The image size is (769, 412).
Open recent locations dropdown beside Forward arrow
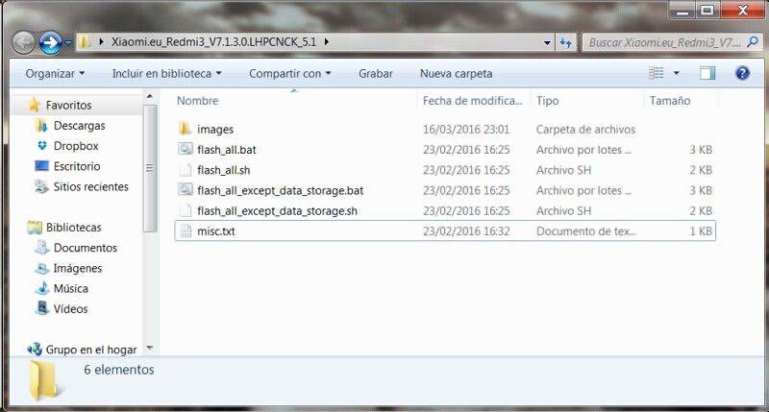coord(68,42)
